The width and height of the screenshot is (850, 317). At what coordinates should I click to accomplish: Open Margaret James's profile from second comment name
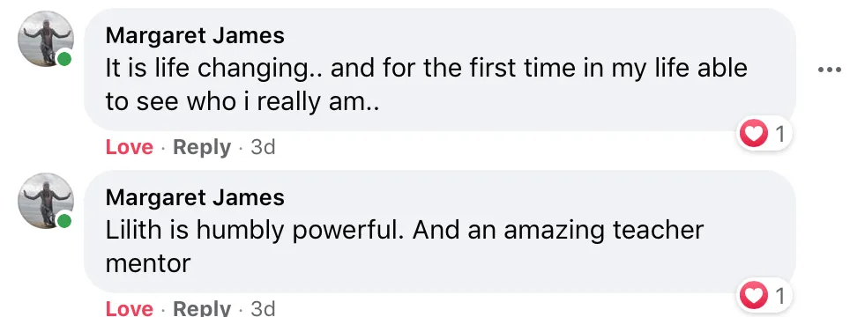click(195, 197)
